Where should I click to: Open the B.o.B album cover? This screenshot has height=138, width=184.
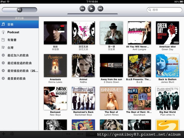point(140,66)
